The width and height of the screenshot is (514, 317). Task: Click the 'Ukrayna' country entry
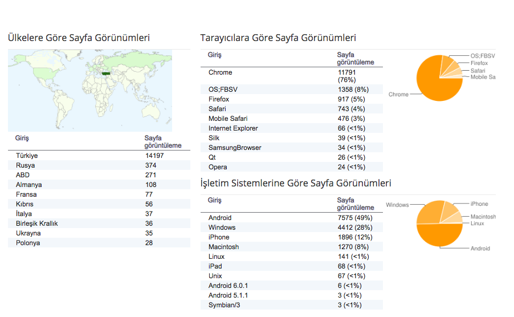click(x=28, y=233)
